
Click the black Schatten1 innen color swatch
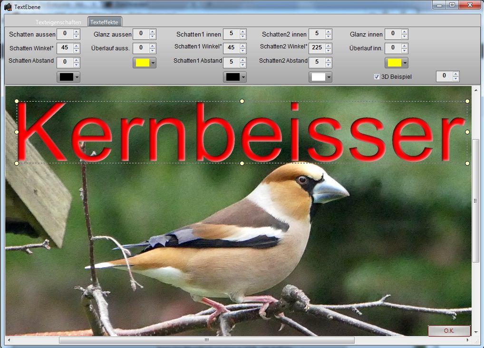(x=232, y=77)
